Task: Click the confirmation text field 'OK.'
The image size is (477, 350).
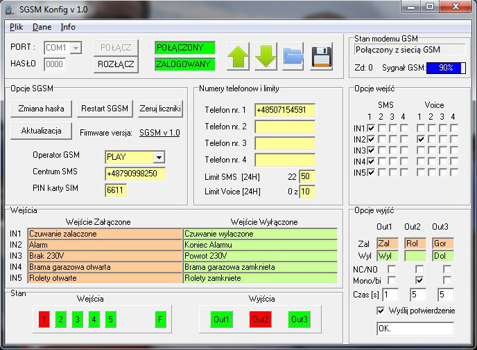Action: click(x=415, y=329)
